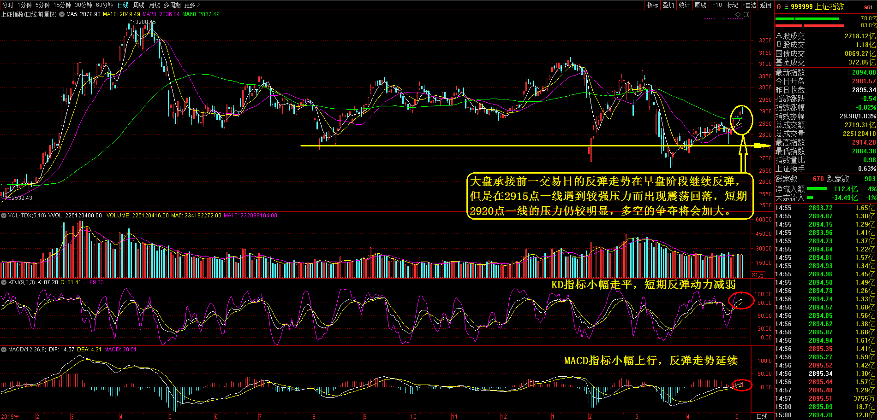This screenshot has height=420, width=877.
Task: Click the 最高指数 value 2914.28
Action: coord(864,142)
